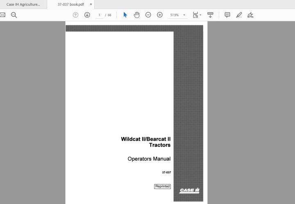This screenshot has width=295, height=204.
Task: Select the highlighter pen tool
Action: click(239, 15)
